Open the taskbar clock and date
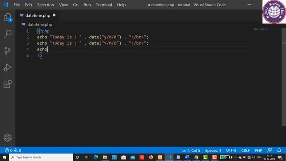The height and width of the screenshot is (161, 286). (x=269, y=157)
